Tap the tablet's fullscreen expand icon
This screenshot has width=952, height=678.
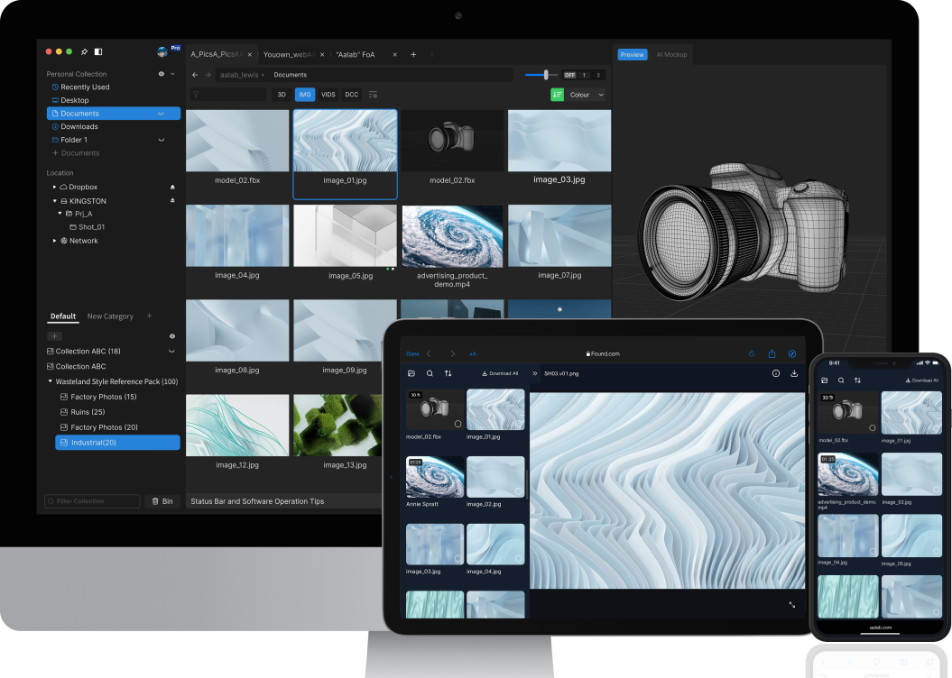click(792, 605)
